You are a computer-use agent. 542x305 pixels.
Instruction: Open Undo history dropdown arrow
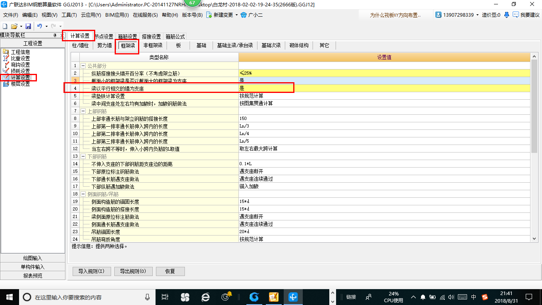(46, 26)
